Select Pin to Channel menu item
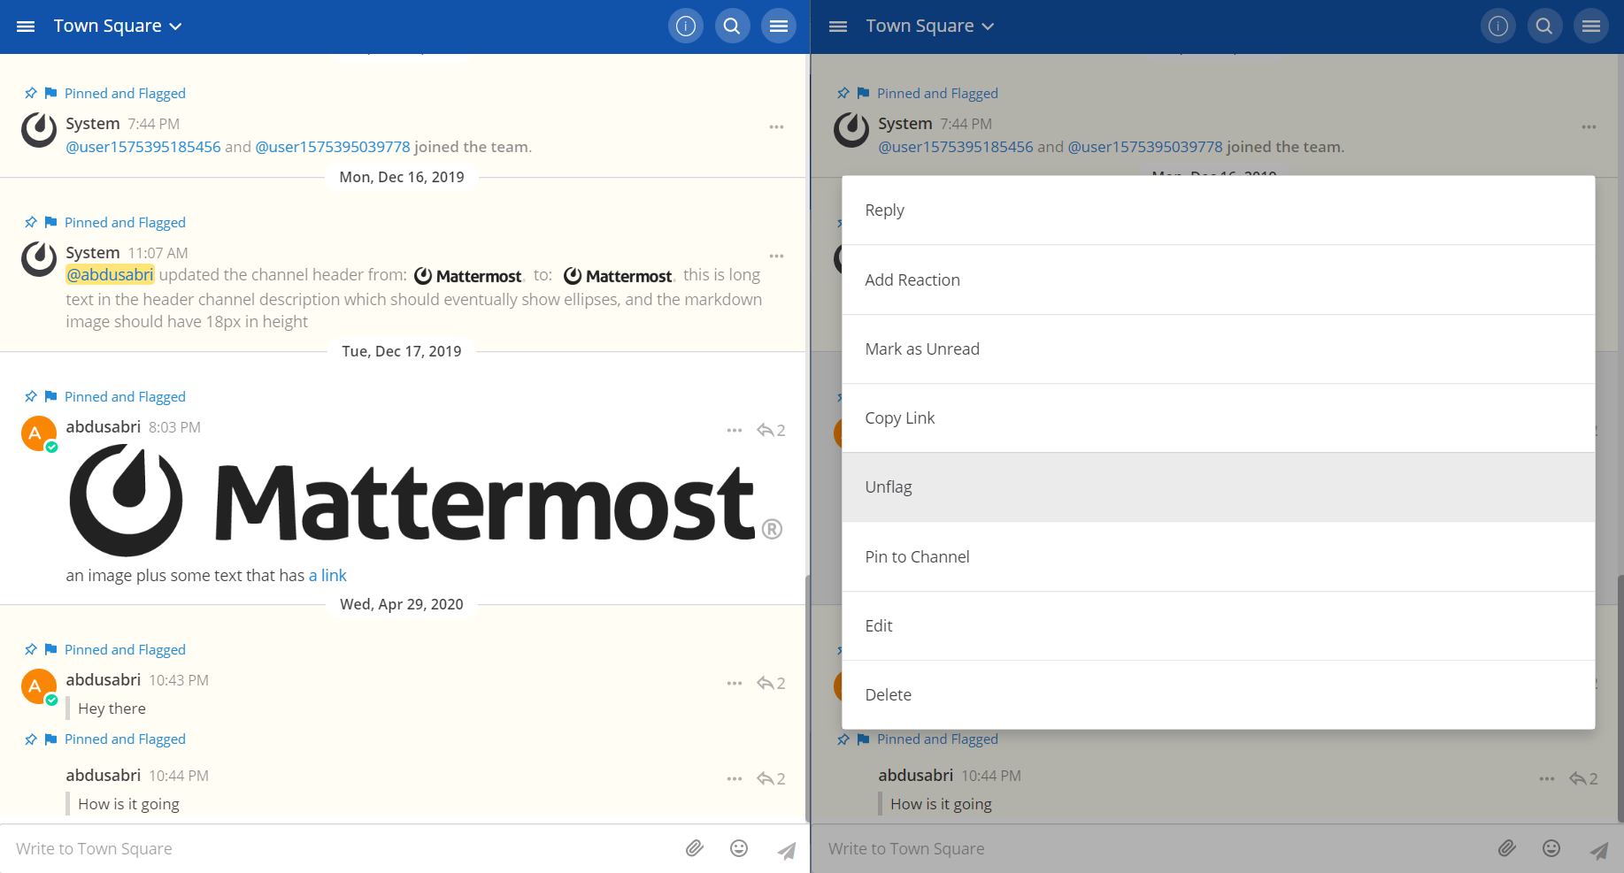Viewport: 1624px width, 873px height. [x=1219, y=557]
